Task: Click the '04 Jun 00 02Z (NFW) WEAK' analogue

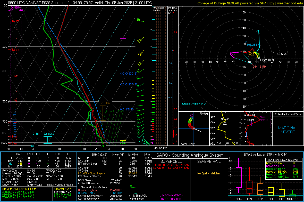Action: click(x=171, y=165)
